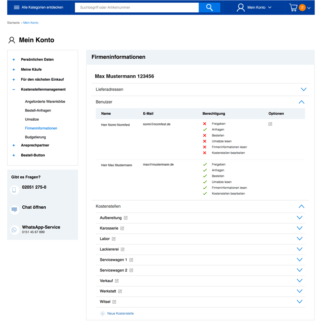
Task: Expand Meine Käufe plus icon
Action: tap(14, 70)
